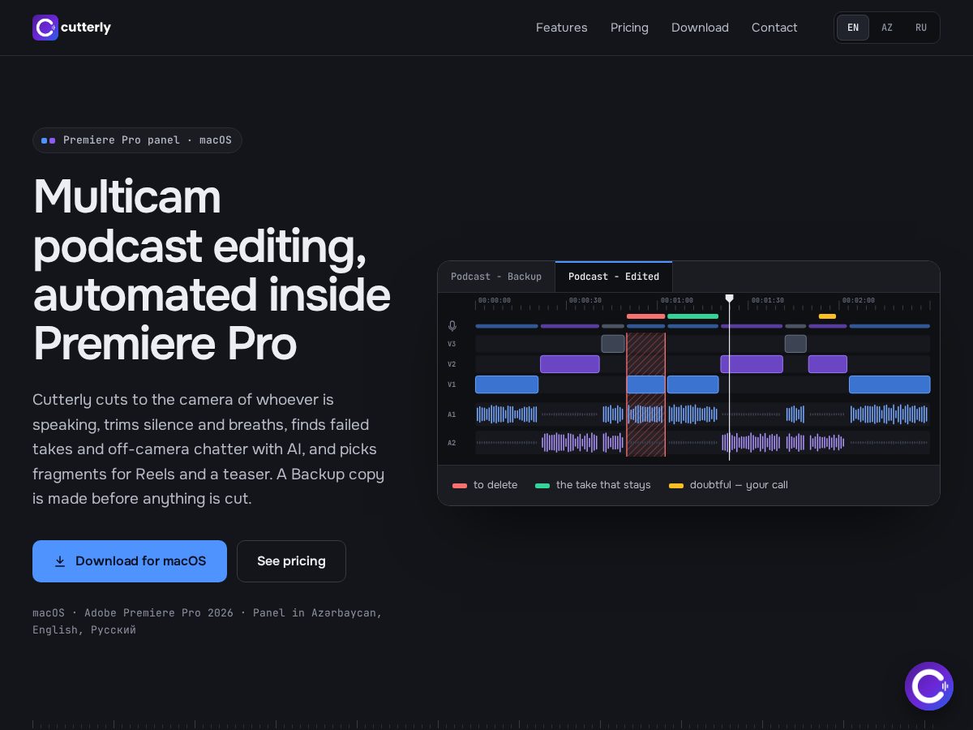Click the 'Premiere Pro panel · macOS' badge text
Viewport: 973px width, 730px height.
point(148,140)
